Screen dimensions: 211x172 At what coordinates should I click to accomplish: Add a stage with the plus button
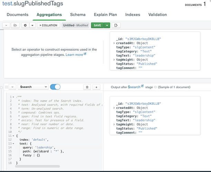[96, 87]
